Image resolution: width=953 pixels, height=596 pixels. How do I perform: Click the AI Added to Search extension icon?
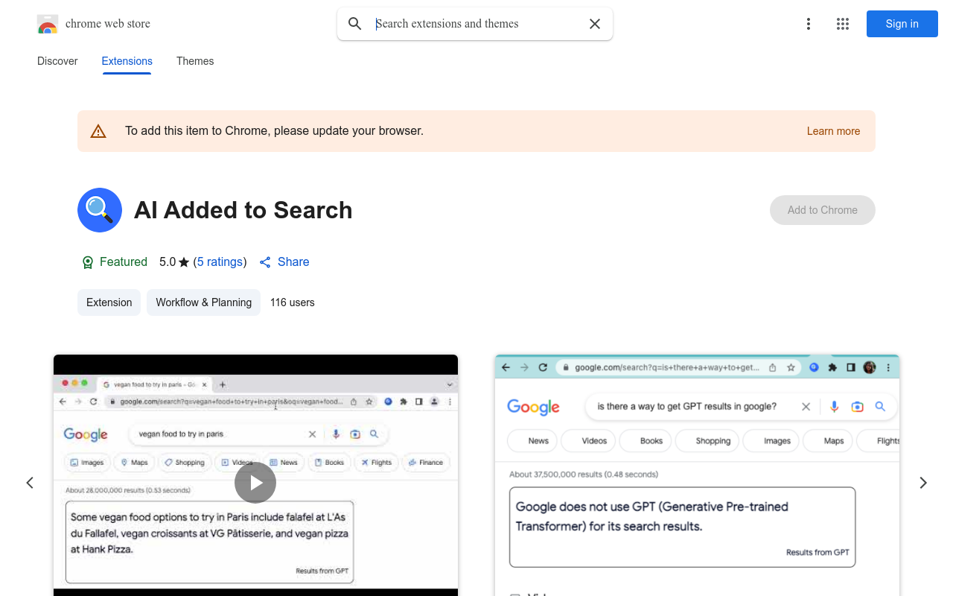coord(100,210)
